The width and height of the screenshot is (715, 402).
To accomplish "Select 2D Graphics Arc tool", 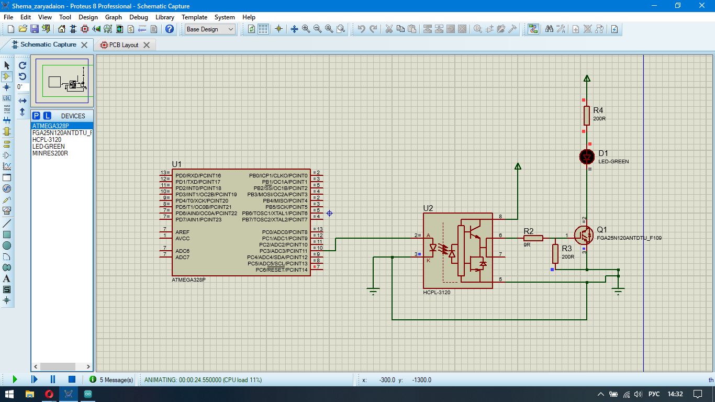I will click(7, 256).
